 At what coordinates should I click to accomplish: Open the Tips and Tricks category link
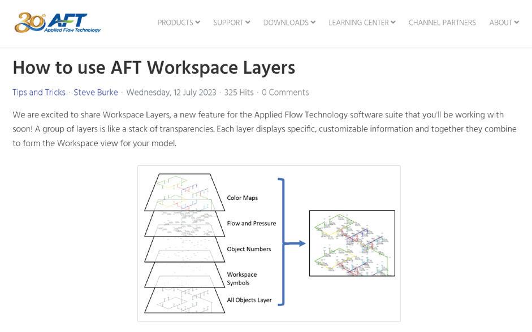(39, 93)
